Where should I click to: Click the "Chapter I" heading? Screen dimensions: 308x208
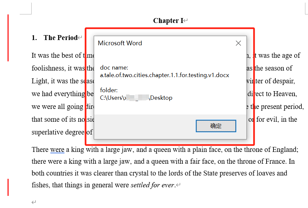coord(168,21)
